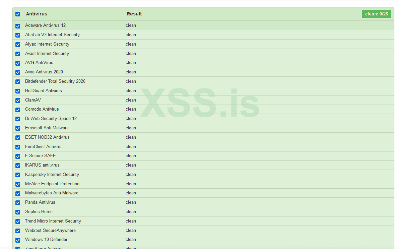Screen dimensions: 399x249
Task: Uncheck the AVG AntiVirus checkbox
Action: point(18,63)
